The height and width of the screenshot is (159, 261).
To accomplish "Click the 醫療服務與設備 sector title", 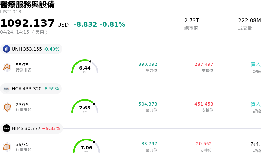I will click(27, 5).
